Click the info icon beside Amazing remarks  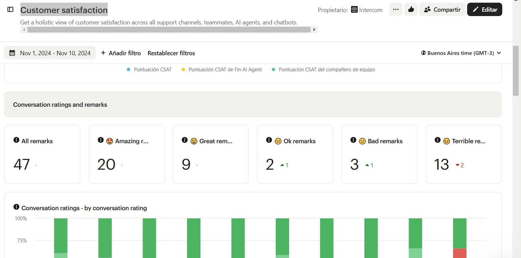(101, 140)
